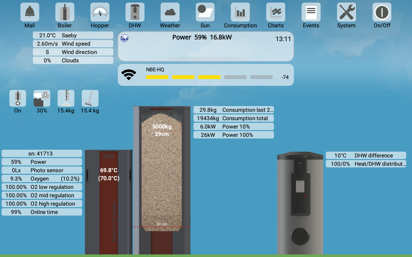Image resolution: width=412 pixels, height=257 pixels.
Task: Click the fan icon showing 30%
Action: 42,98
